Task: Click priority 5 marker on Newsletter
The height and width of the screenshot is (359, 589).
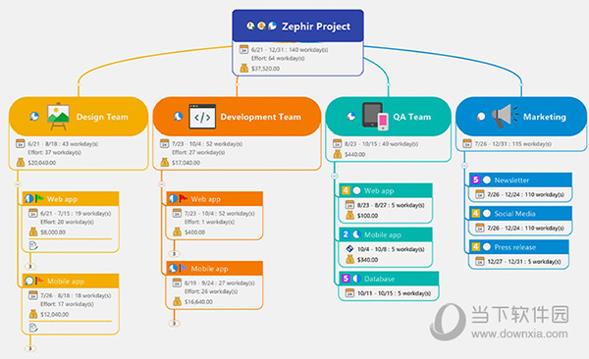Action: click(475, 179)
